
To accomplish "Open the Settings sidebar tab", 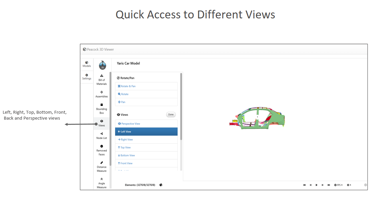I will (x=86, y=77).
